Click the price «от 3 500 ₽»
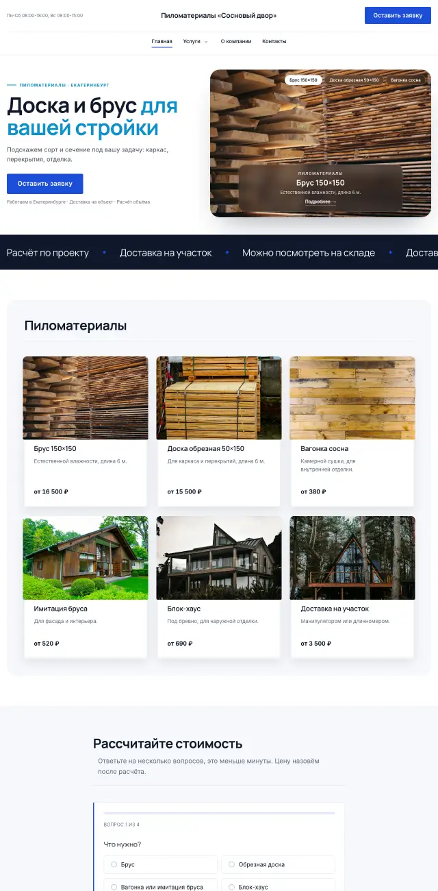 (315, 644)
